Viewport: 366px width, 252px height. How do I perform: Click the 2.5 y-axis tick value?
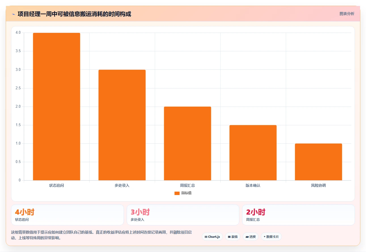point(18,88)
